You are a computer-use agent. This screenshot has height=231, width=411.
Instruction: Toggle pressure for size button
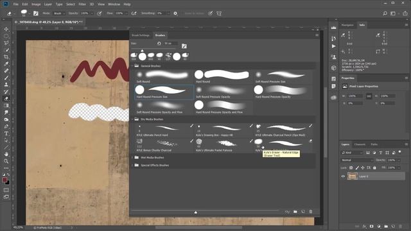click(210, 13)
